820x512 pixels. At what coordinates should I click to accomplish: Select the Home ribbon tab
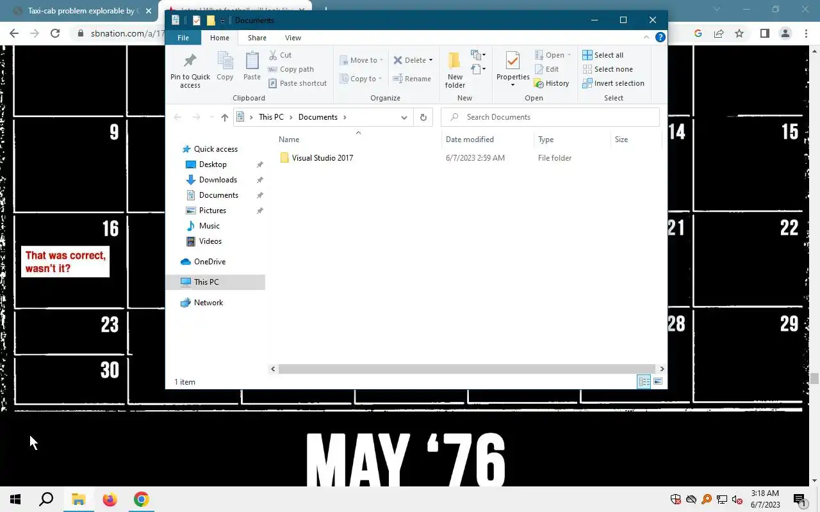[220, 38]
